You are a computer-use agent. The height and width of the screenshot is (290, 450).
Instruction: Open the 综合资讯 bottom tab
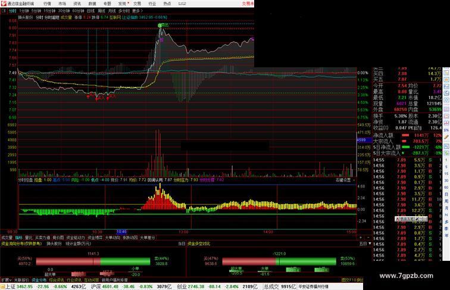coord(57,280)
